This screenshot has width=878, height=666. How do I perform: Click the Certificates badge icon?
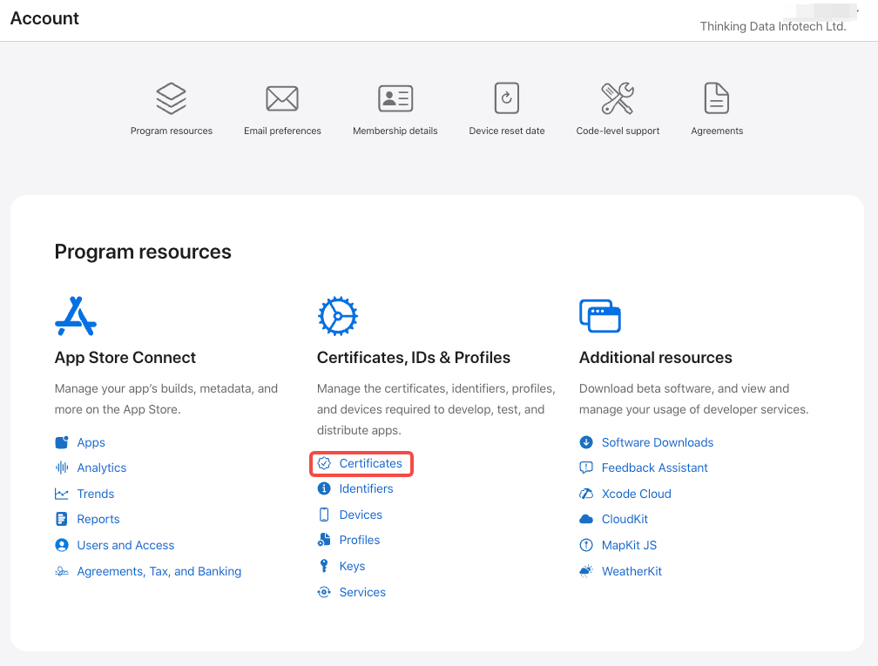coord(324,463)
